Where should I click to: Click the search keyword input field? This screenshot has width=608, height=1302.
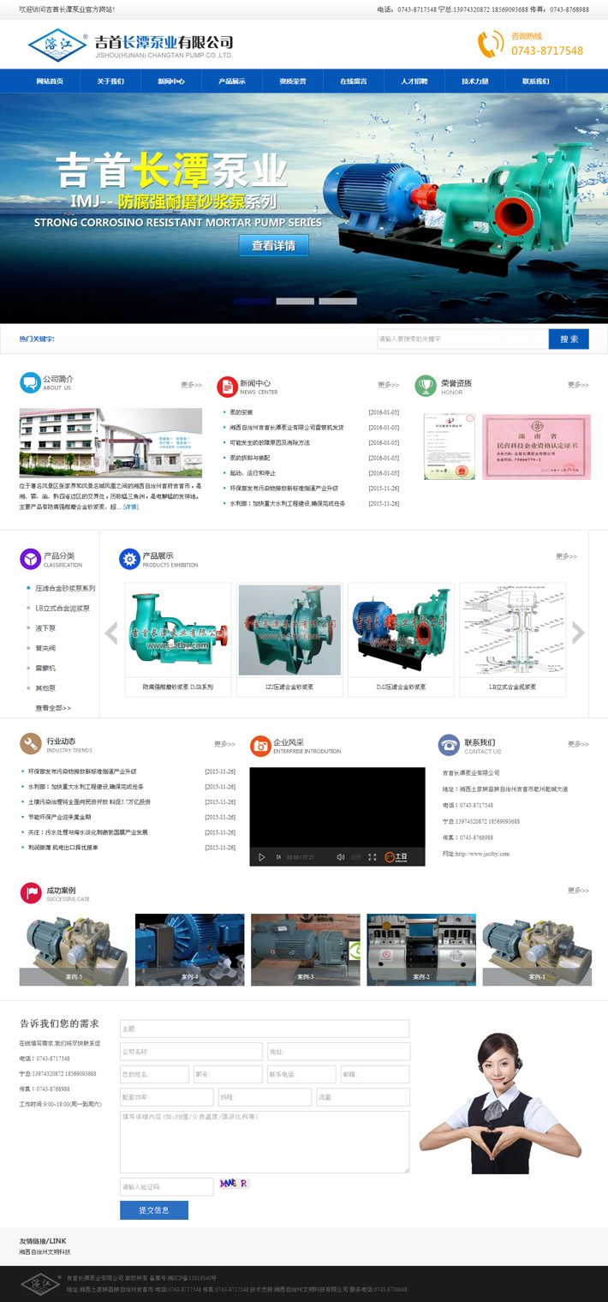click(462, 339)
